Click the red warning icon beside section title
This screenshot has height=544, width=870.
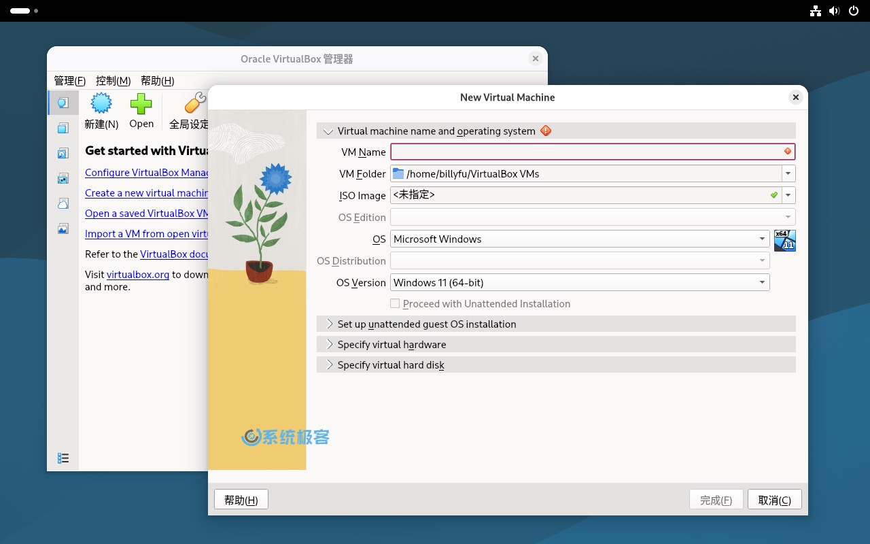click(x=546, y=131)
